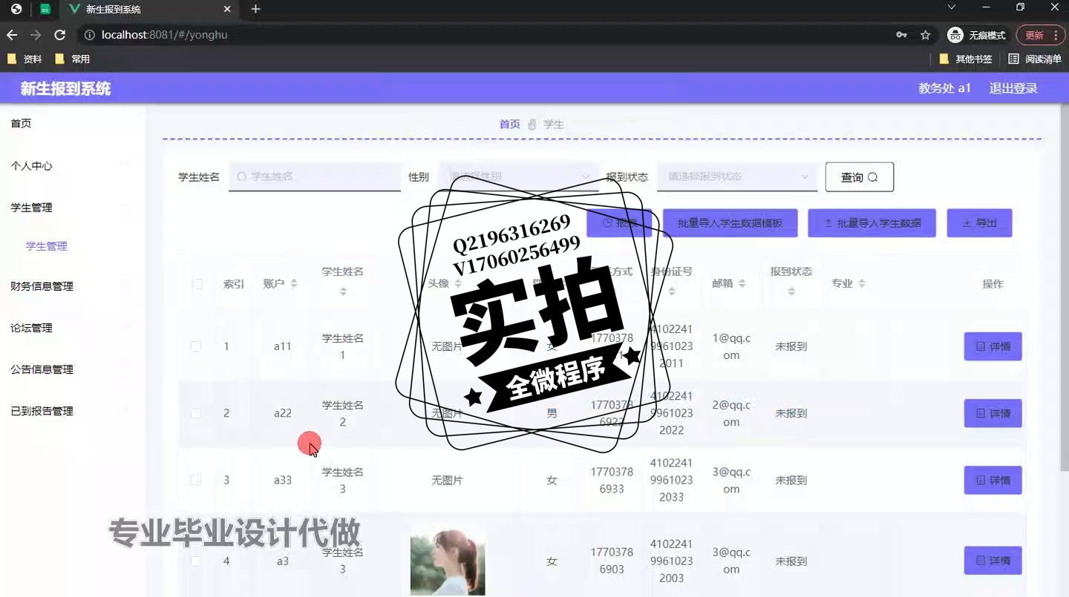The image size is (1069, 597).
Task: Sort the table by the 身份证号 column arrows
Action: (x=671, y=291)
